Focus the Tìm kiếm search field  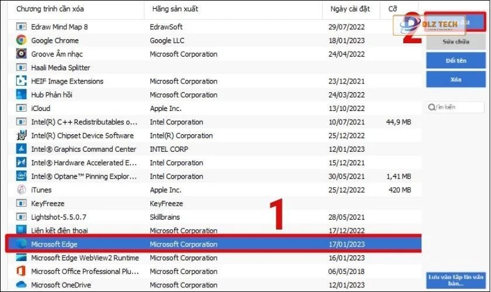point(458,107)
